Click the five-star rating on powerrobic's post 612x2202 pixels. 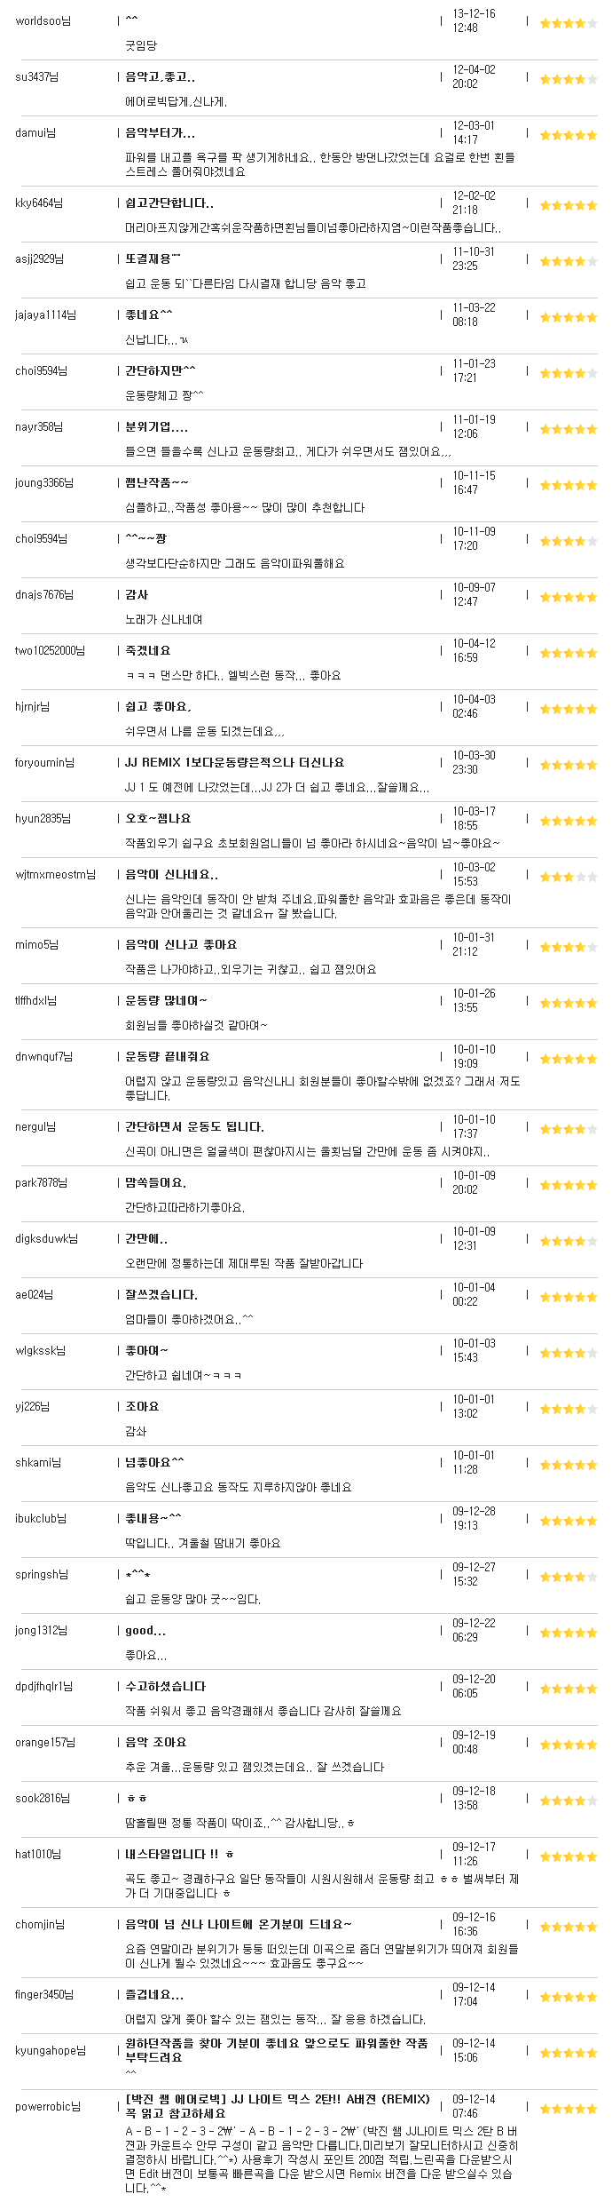pos(569,2109)
